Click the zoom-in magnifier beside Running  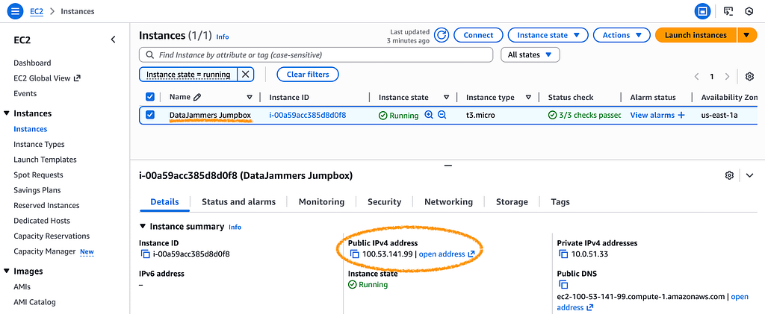pos(429,116)
